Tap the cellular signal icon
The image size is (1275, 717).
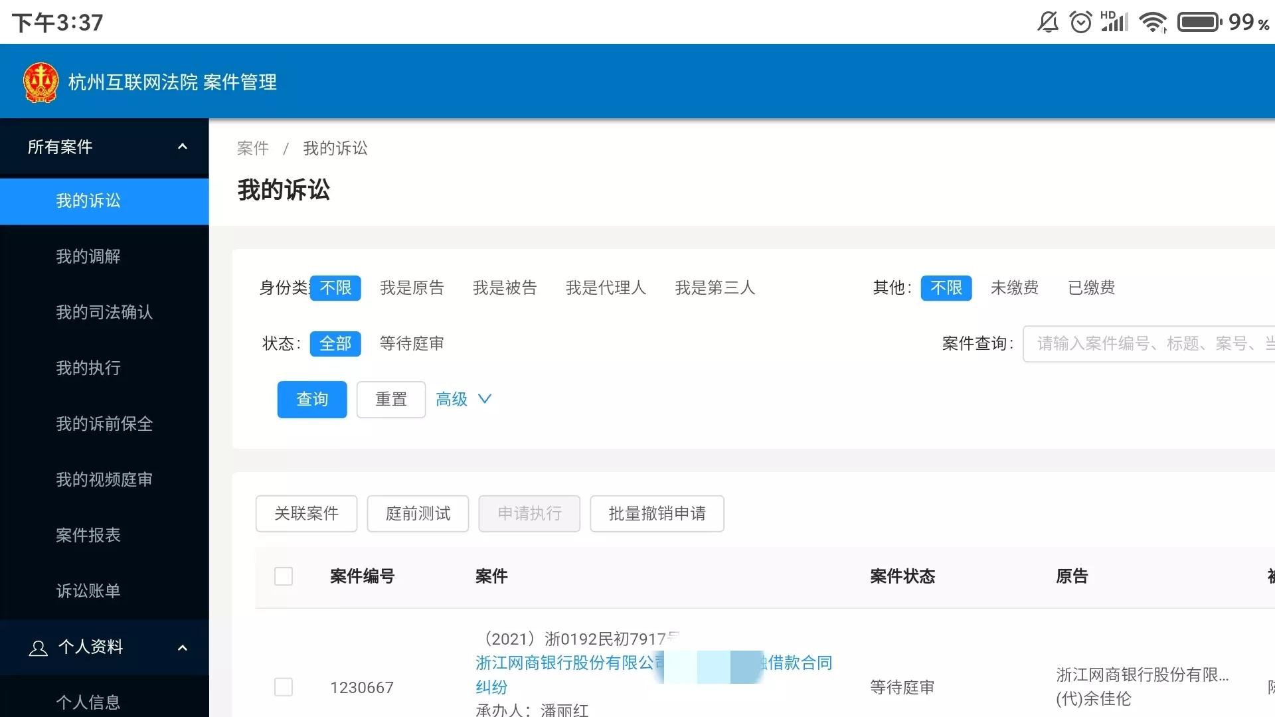(1115, 23)
